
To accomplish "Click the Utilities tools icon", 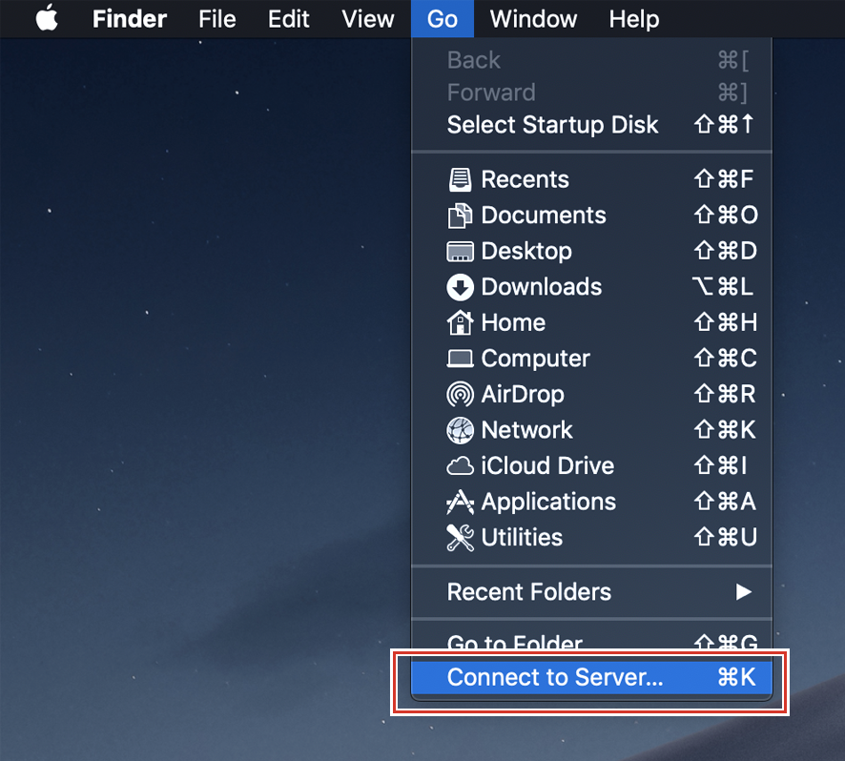I will click(459, 537).
